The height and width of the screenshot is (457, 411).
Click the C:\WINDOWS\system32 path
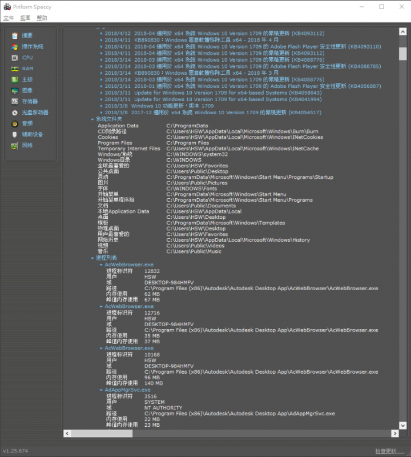click(197, 154)
